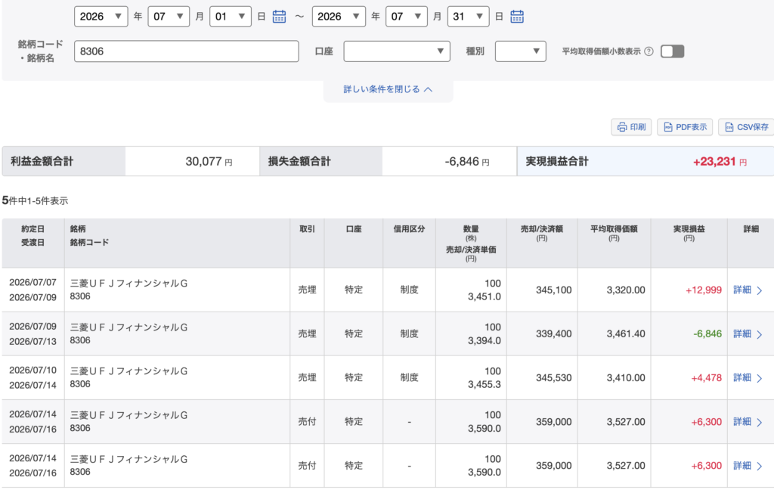Open the start year dropdown 2026

click(x=101, y=17)
